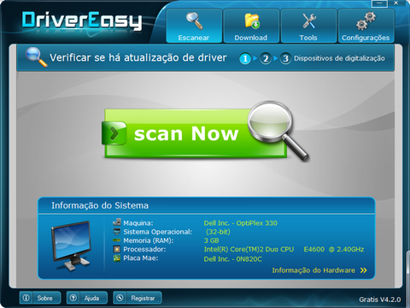
Task: Click the green arrow on scan Now
Action: tap(114, 133)
